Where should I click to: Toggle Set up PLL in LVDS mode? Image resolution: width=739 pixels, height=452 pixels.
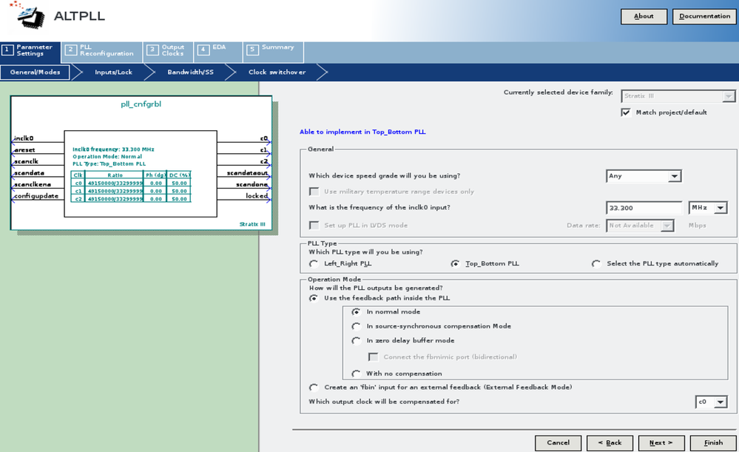314,226
